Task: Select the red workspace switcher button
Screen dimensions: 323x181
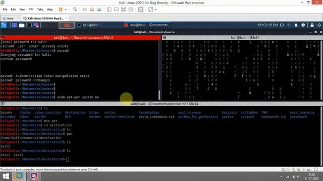Action: tap(67, 25)
